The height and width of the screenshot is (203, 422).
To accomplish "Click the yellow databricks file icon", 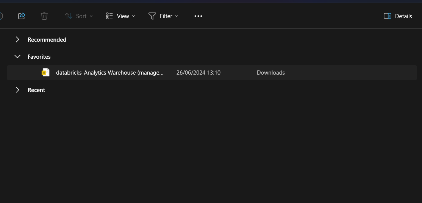I will (45, 72).
